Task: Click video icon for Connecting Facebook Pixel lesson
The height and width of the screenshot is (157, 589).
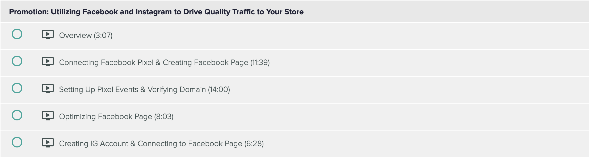Action: [48, 62]
